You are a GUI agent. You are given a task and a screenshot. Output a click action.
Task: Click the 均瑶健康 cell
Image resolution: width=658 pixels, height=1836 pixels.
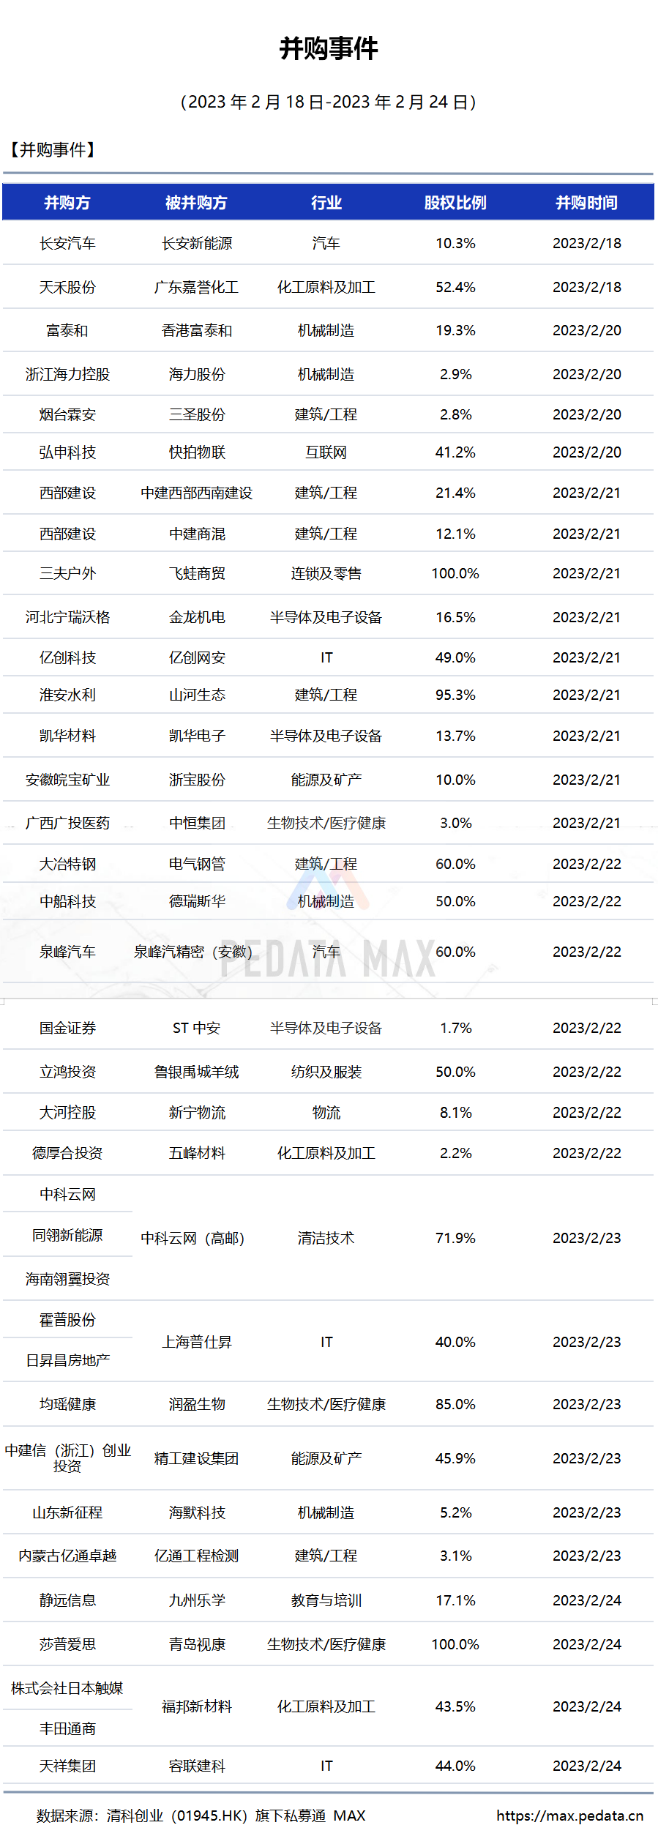click(67, 1405)
